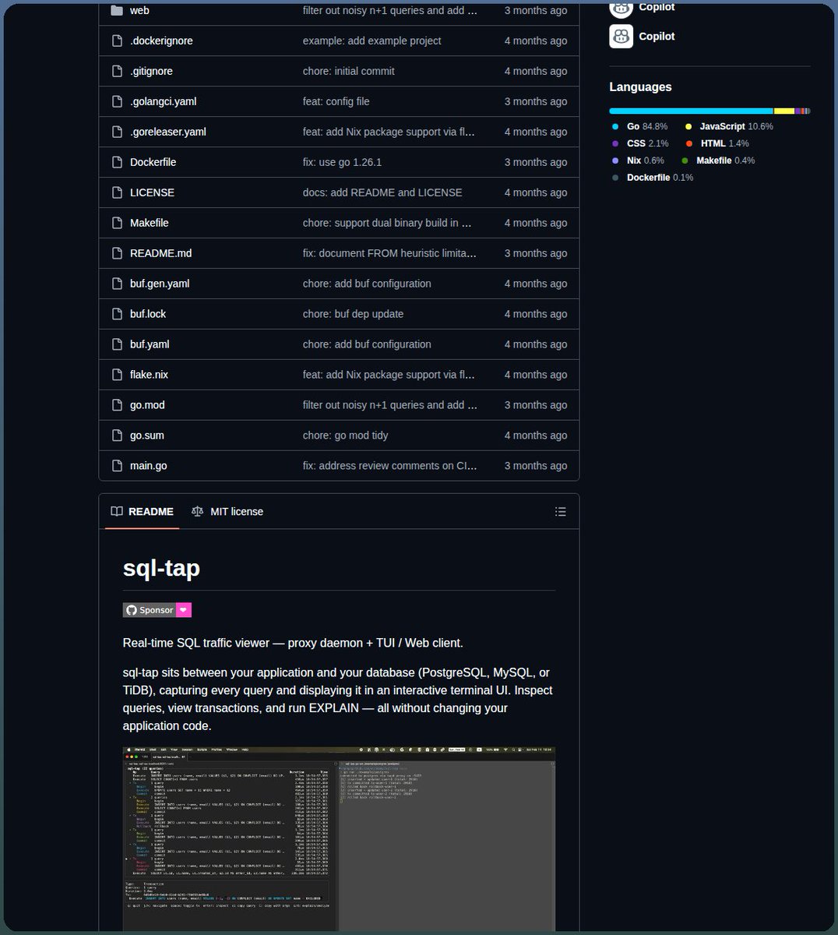Open commit 'fix: use go 1.26.1'
This screenshot has height=935, width=838.
(342, 162)
